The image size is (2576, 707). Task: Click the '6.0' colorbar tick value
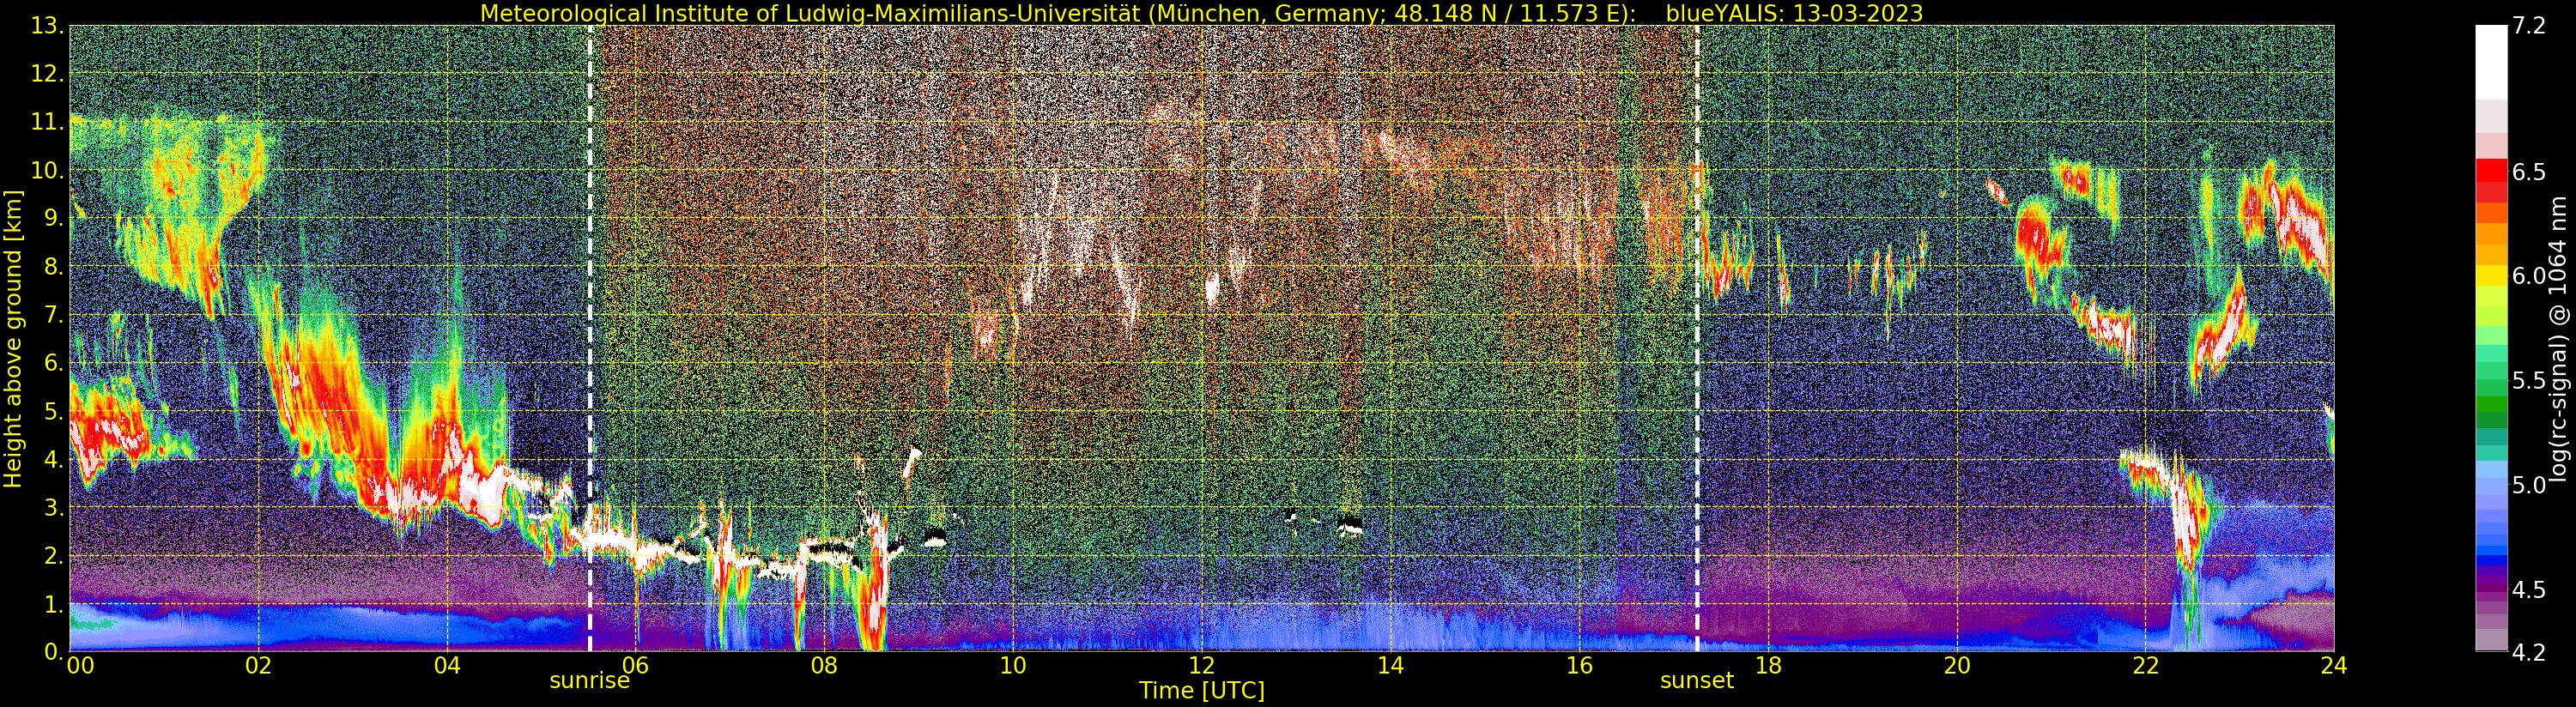[2528, 276]
